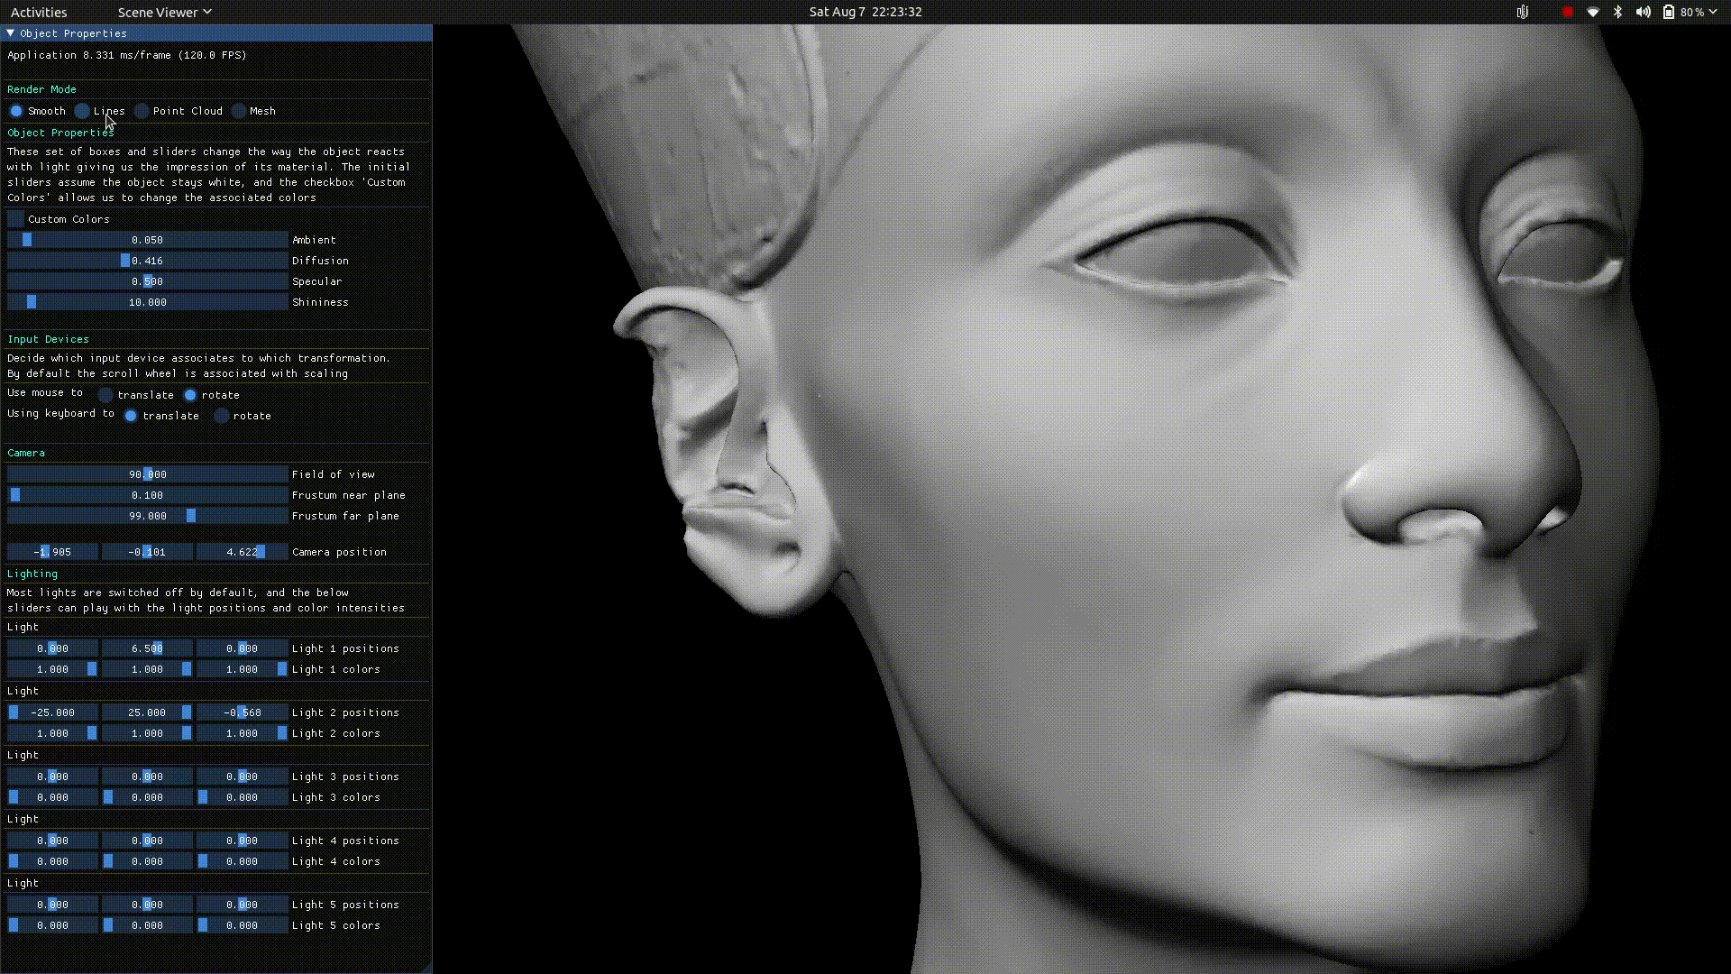Click the red screen recording indicator

1568,12
